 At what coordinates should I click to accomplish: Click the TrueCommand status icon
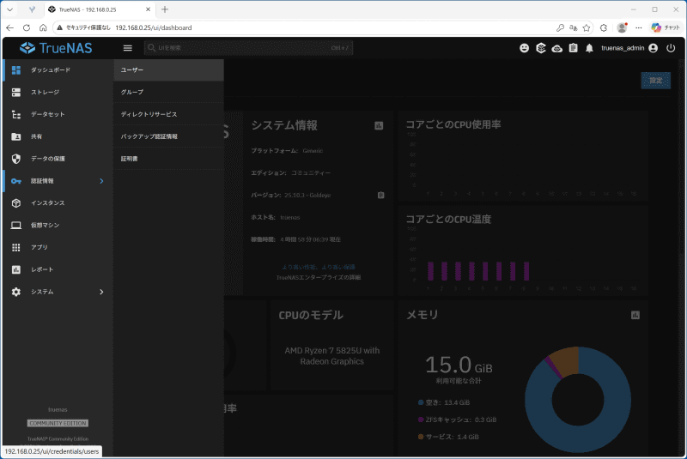coord(541,48)
